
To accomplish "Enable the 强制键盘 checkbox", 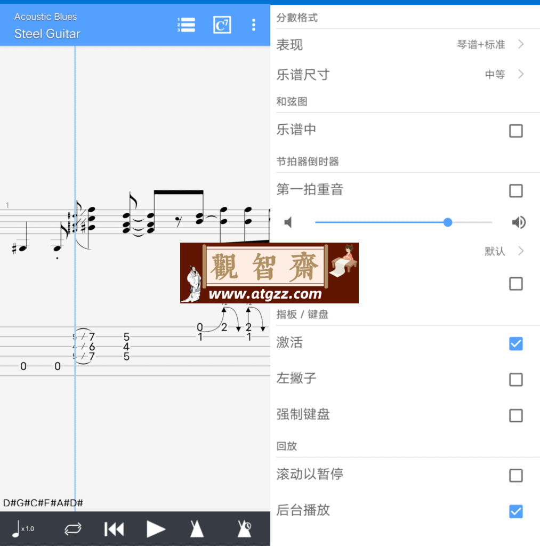I will click(x=515, y=415).
